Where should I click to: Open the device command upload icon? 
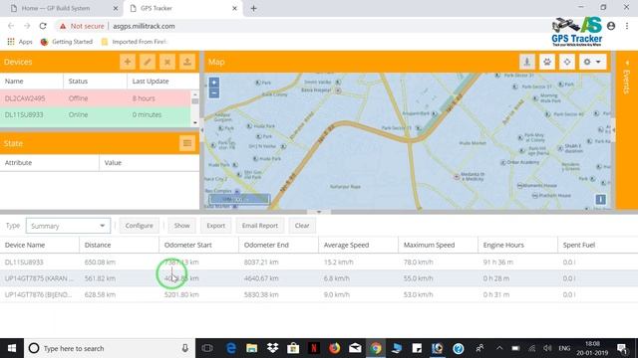(187, 62)
